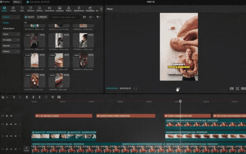The height and width of the screenshot is (154, 246).
Task: Click the Import button with the plus circle
Action: [x=29, y=17]
